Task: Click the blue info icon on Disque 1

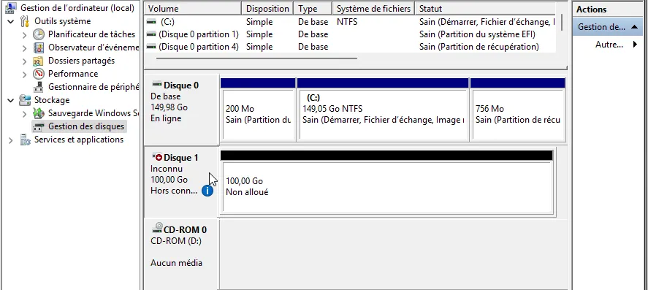Action: click(207, 191)
